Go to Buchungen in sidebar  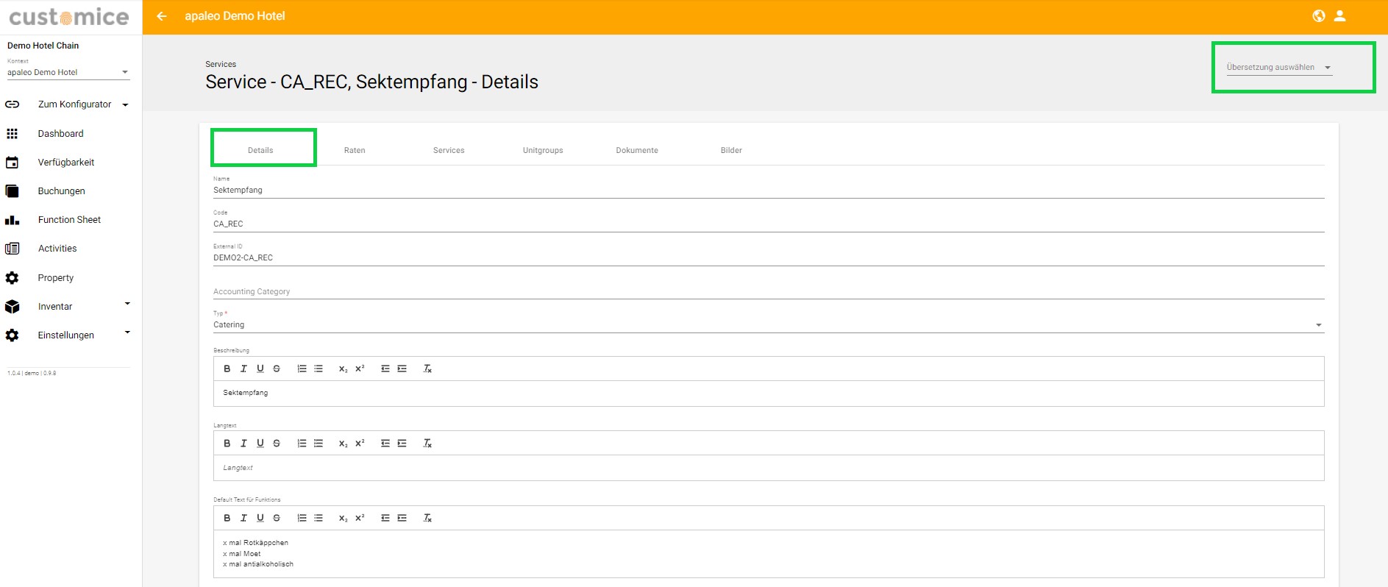pos(61,191)
